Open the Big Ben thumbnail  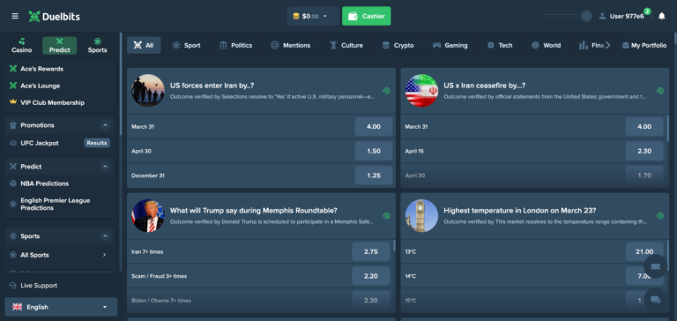[422, 215]
